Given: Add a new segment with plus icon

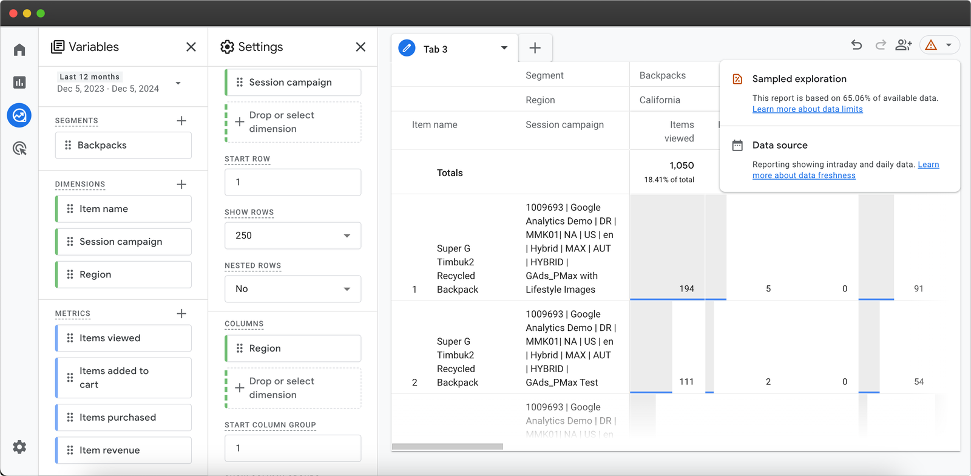Looking at the screenshot, I should 181,121.
